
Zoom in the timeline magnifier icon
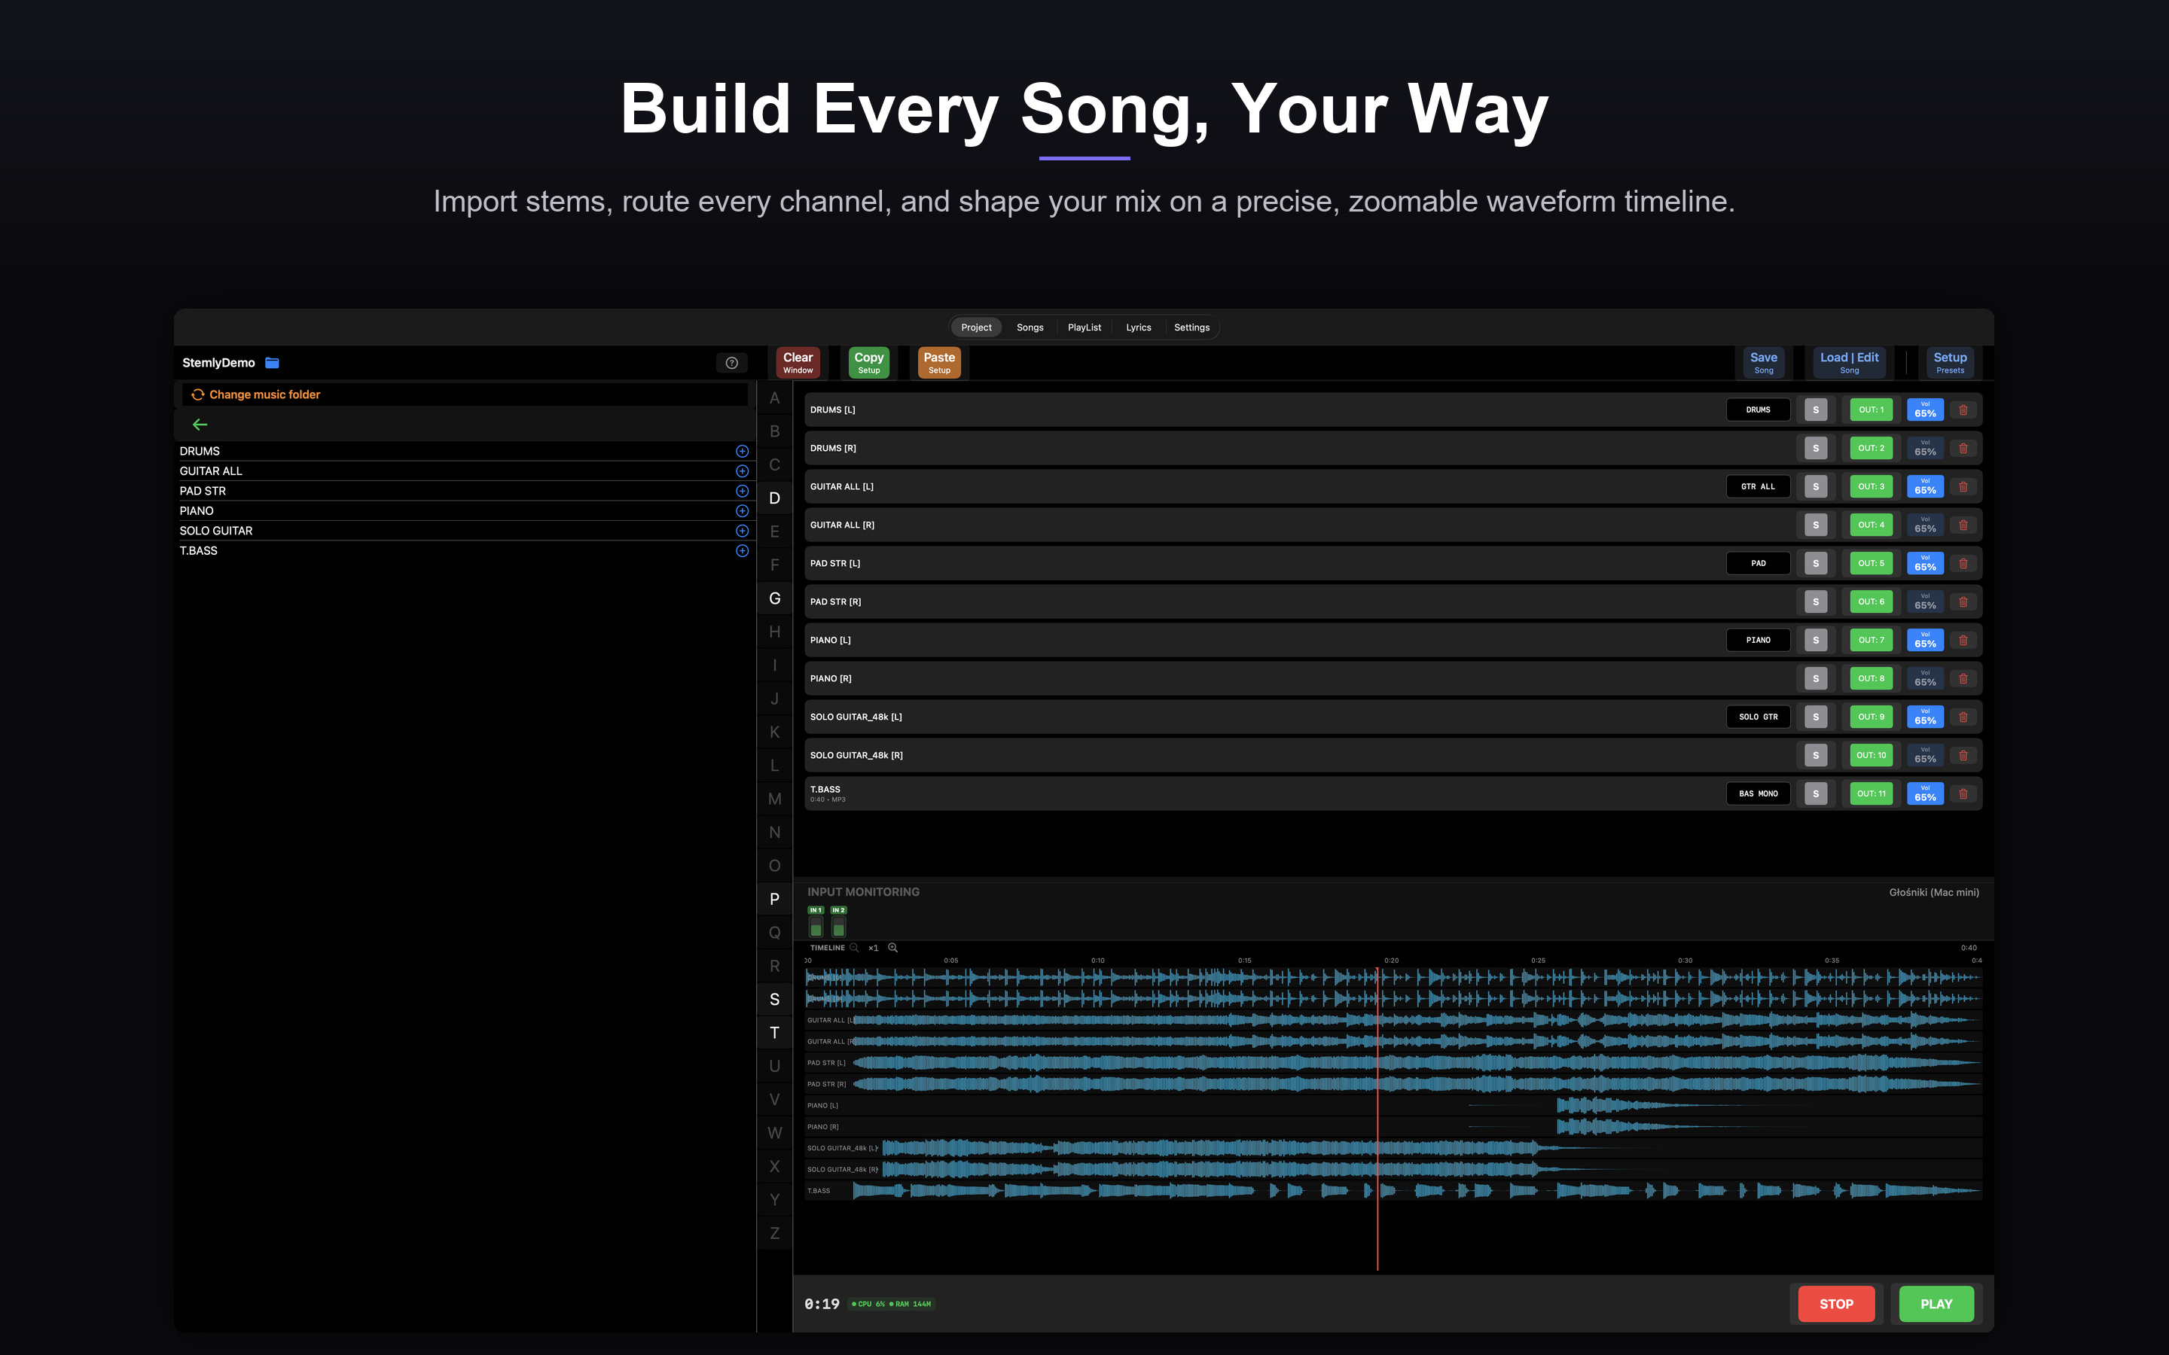892,948
